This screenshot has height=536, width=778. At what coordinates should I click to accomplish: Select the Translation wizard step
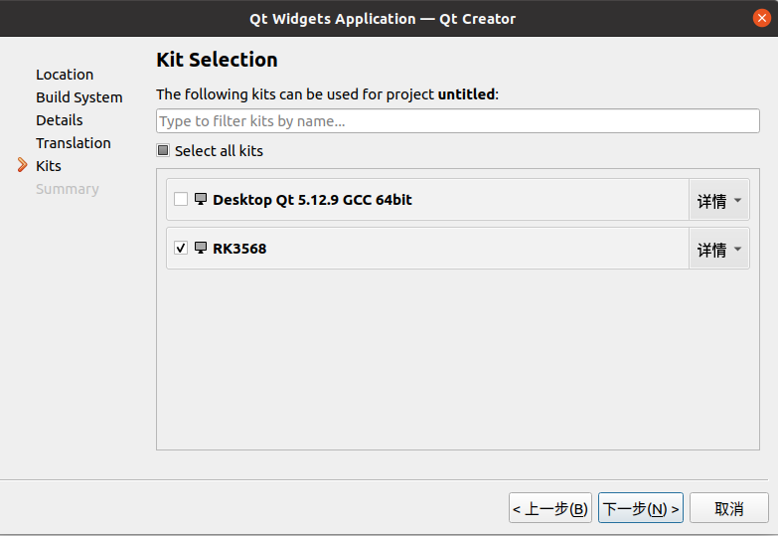[74, 143]
